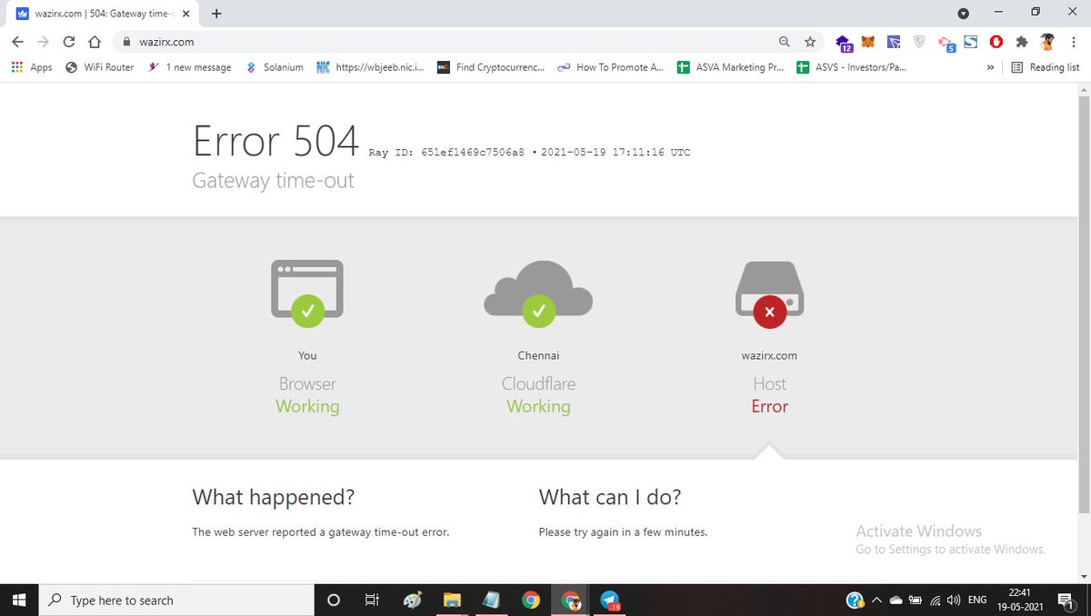
Task: Open a new tab with the plus button
Action: [216, 13]
